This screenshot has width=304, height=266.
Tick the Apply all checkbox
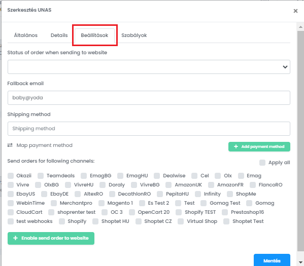(x=262, y=163)
